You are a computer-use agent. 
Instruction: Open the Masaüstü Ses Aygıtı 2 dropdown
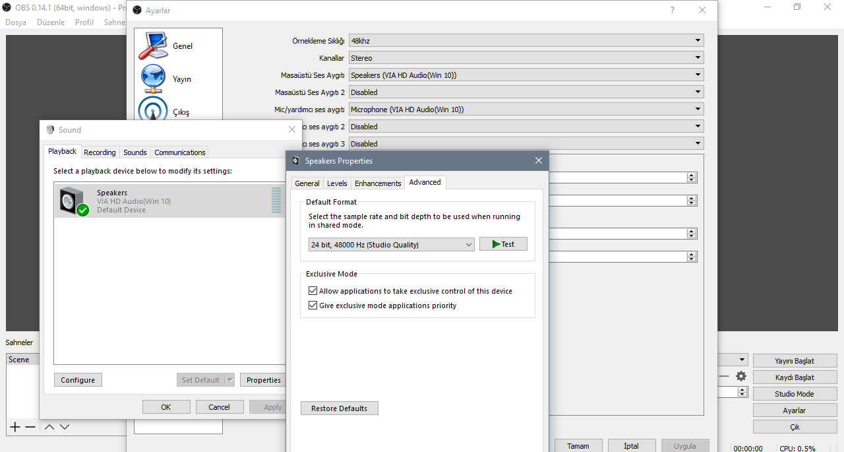click(x=526, y=92)
